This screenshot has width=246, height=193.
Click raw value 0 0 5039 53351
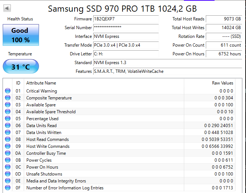pyautogui.click(x=217, y=139)
